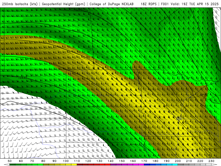Click the '18Z RDPS' model run label
This screenshot has height=166, width=221.
(149, 4)
